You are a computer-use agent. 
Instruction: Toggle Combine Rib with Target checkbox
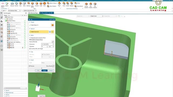pos(30,48)
